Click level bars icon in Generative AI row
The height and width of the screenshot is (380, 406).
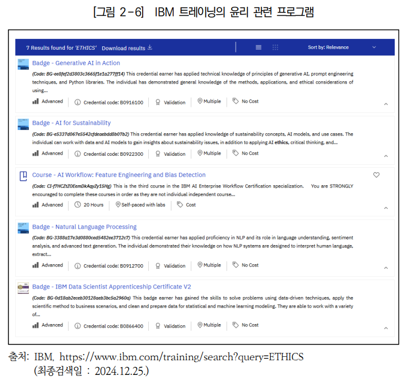click(36, 101)
